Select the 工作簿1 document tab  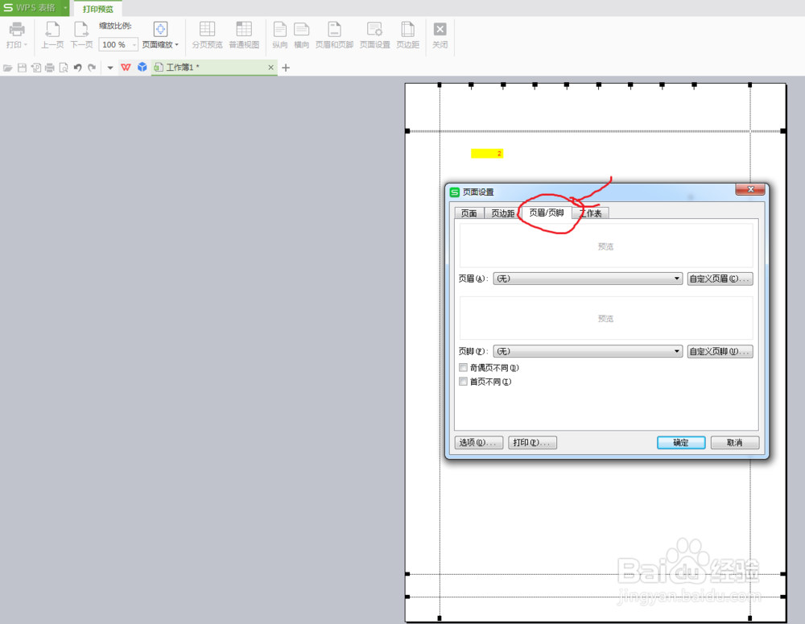pyautogui.click(x=213, y=68)
